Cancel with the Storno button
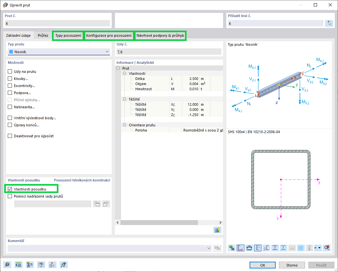This screenshot has height=272, width=338. click(292, 265)
